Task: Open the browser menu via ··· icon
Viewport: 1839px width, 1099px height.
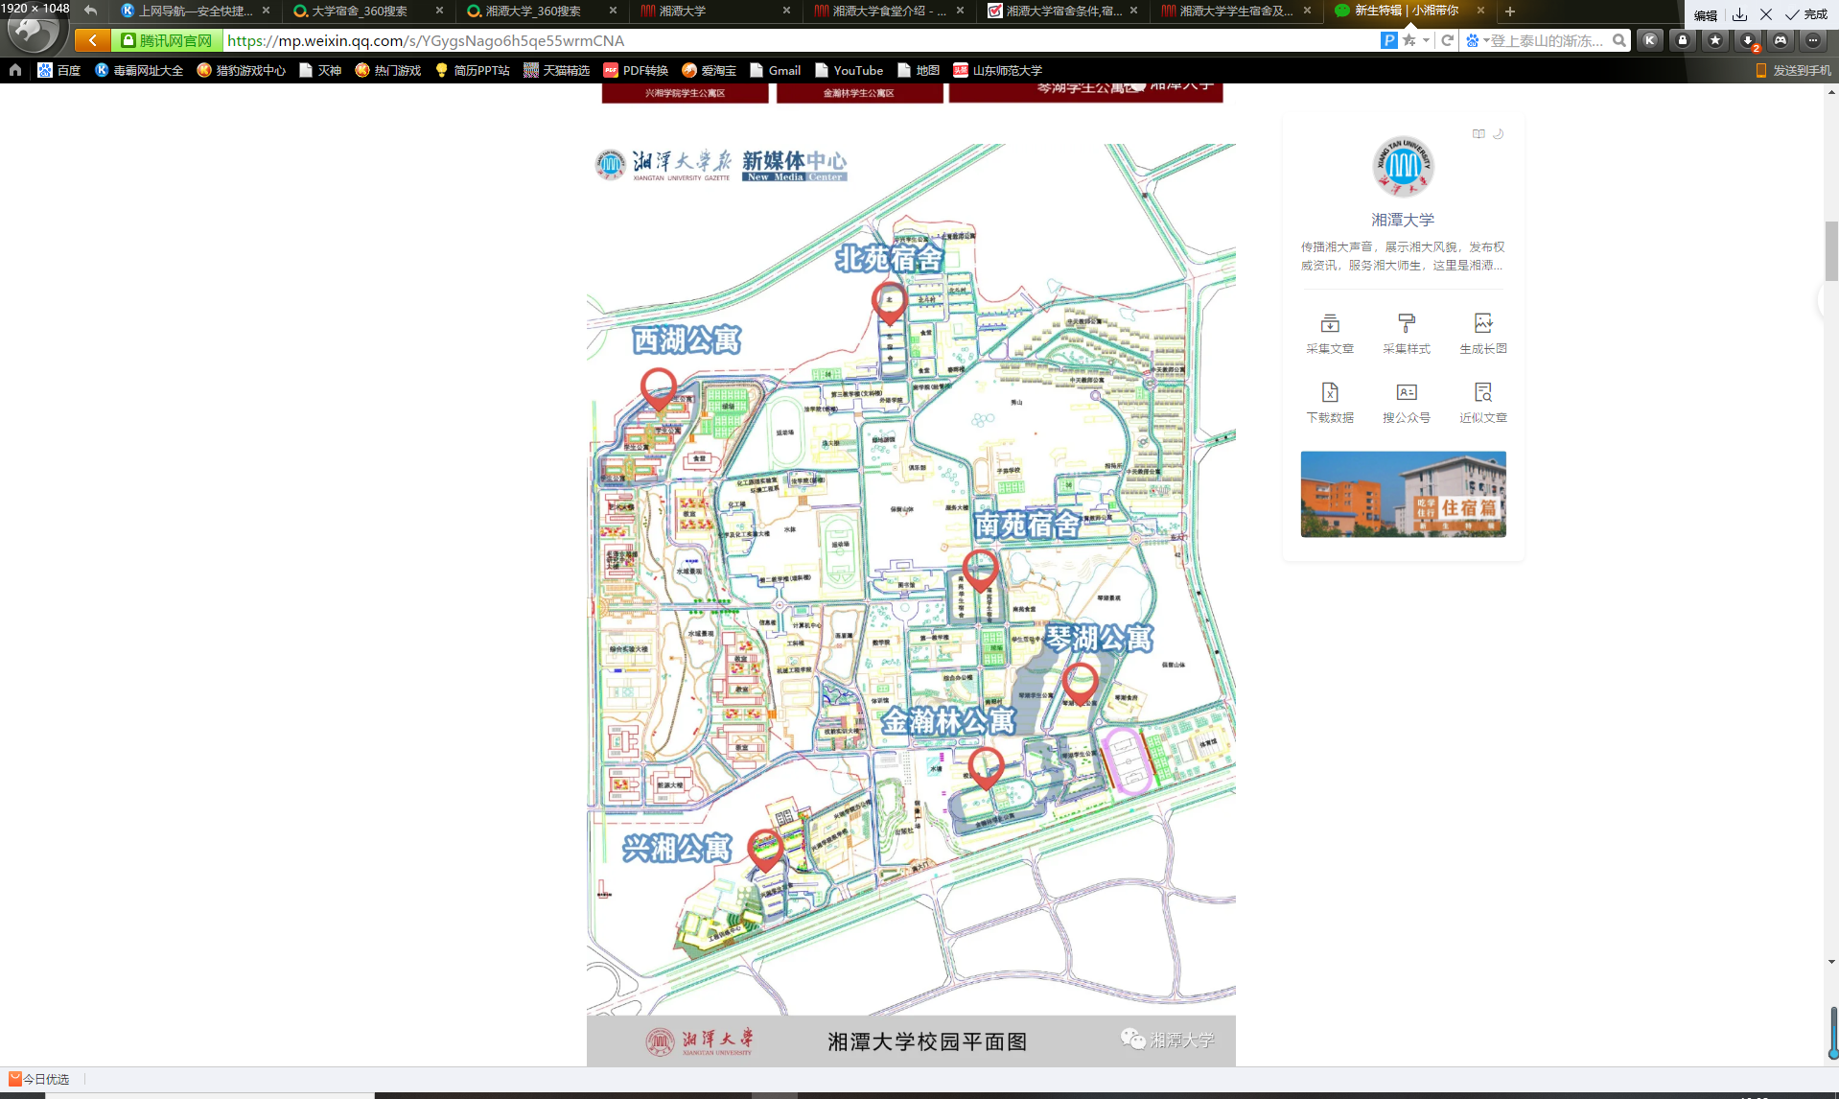Action: pos(1812,41)
